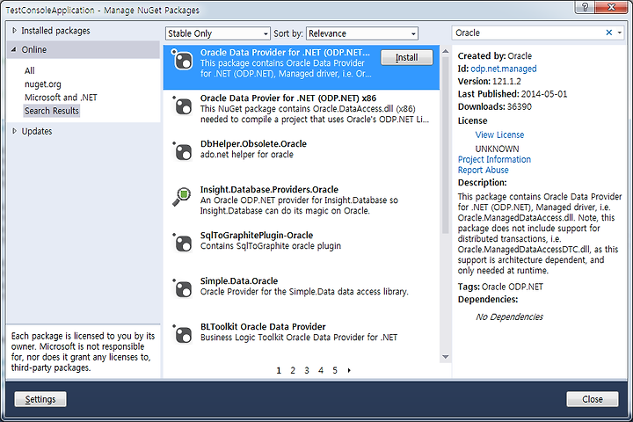Click the ODP.NET x86 package icon

coord(183,106)
